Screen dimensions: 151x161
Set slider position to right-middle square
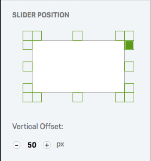[x=129, y=66]
